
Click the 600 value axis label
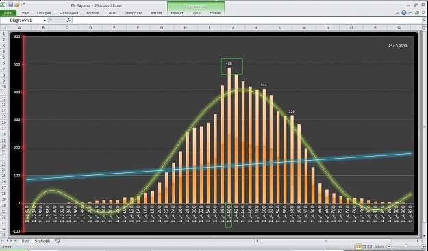point(17,36)
